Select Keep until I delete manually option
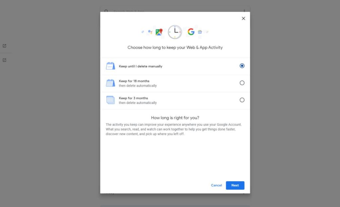Viewport: 340px width, 207px height. coord(242,66)
